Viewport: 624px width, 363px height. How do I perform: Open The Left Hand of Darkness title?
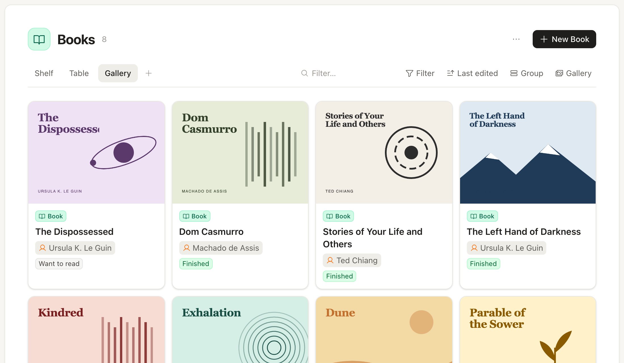click(524, 232)
